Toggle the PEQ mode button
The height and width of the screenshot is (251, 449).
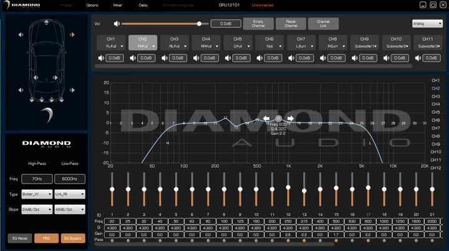point(46,238)
